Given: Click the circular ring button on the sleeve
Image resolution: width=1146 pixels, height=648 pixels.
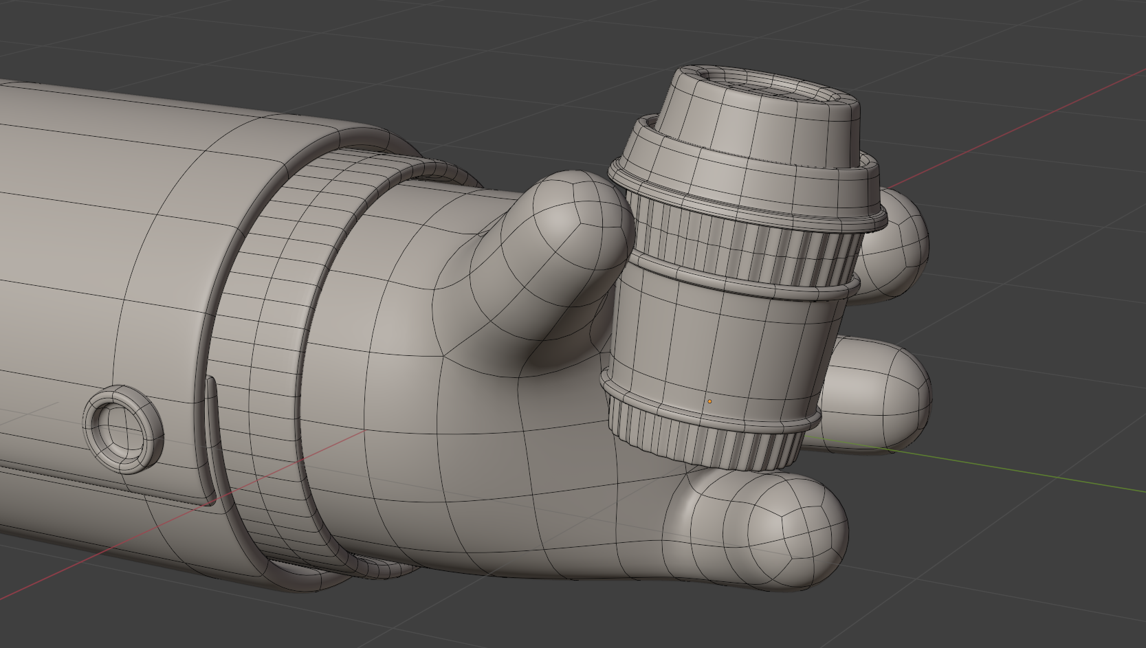Looking at the screenshot, I should 123,428.
